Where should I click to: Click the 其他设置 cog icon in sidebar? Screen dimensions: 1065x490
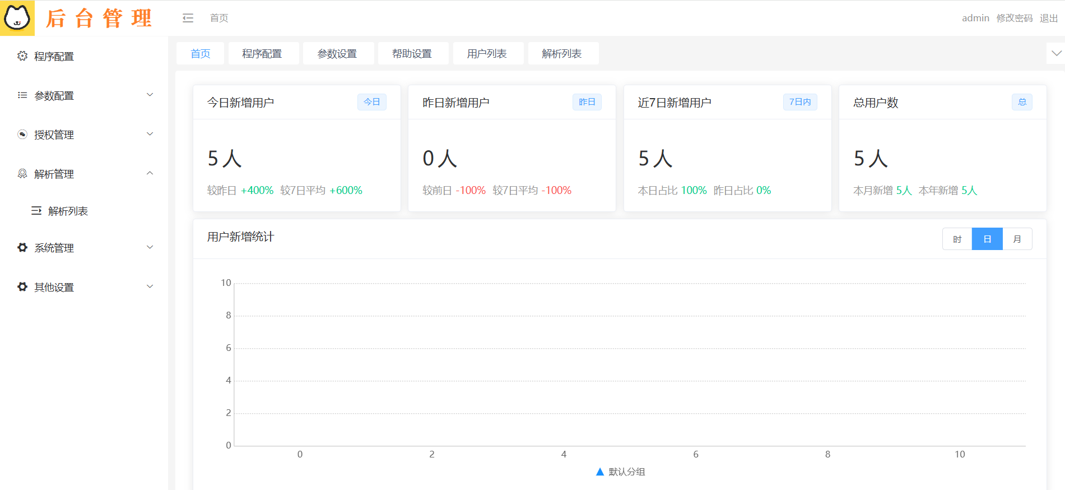pyautogui.click(x=22, y=287)
